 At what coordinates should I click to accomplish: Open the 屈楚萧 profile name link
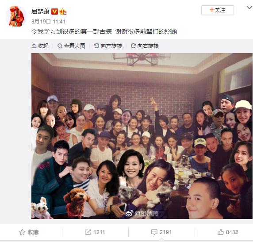pyautogui.click(x=40, y=12)
